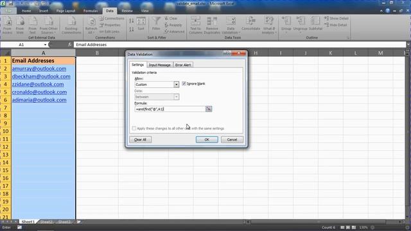
Task: Select column A header
Action: pos(43,53)
